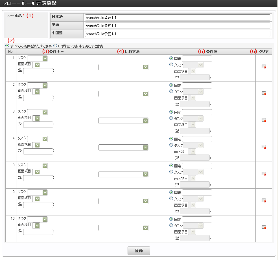Open row 1 条件キー 画面項目 dropdown
Screen dimensions: 278x260
pos(36,65)
